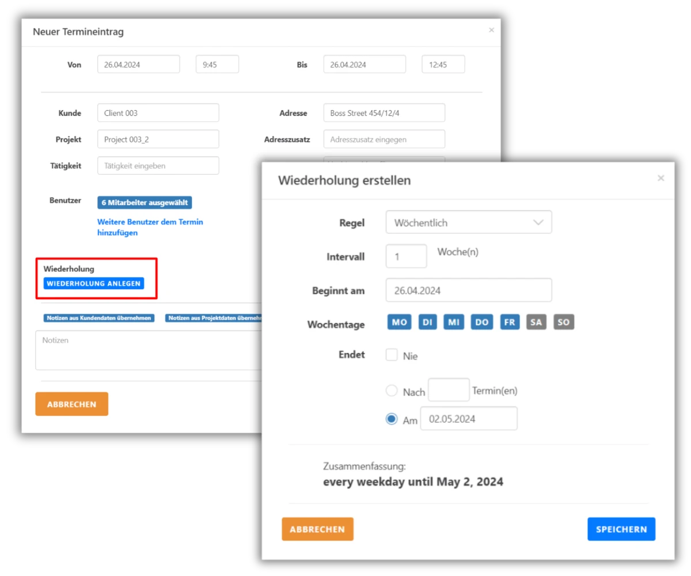Open the Regel Wöchentlich dropdown

point(468,222)
